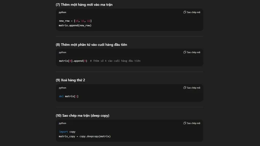Click the comment "# Thêm số 4 vào cuối hàng đầu tiên"
The image size is (260, 146).
(x=115, y=61)
